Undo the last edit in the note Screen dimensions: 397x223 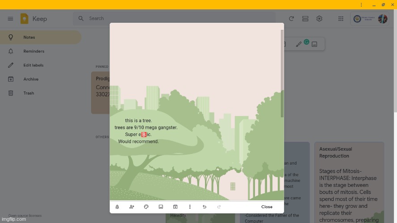(x=205, y=207)
